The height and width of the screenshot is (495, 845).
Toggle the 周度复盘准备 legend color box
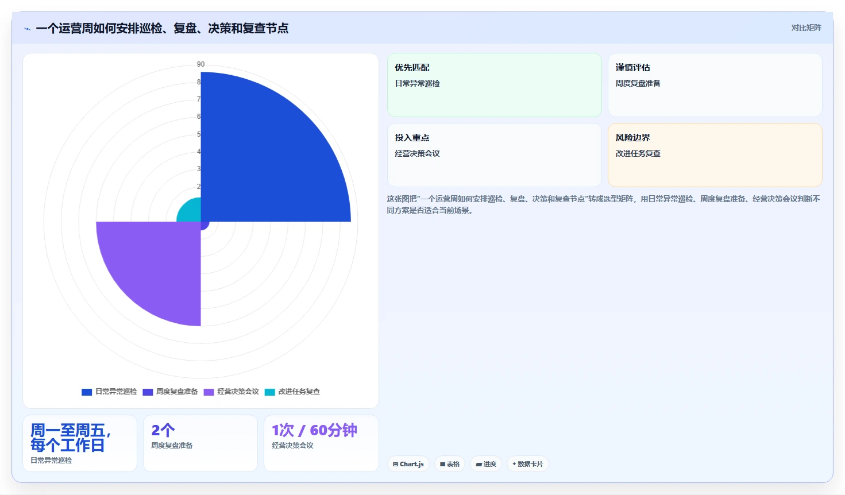pyautogui.click(x=148, y=392)
